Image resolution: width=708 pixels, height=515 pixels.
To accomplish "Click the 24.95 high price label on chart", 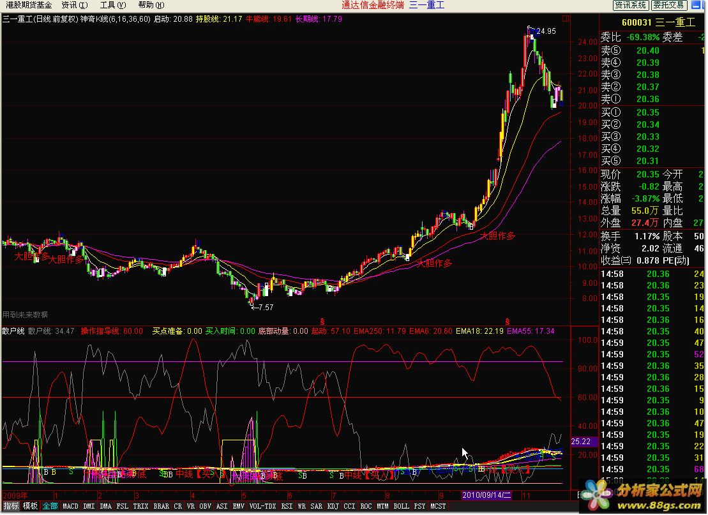I will coord(546,31).
